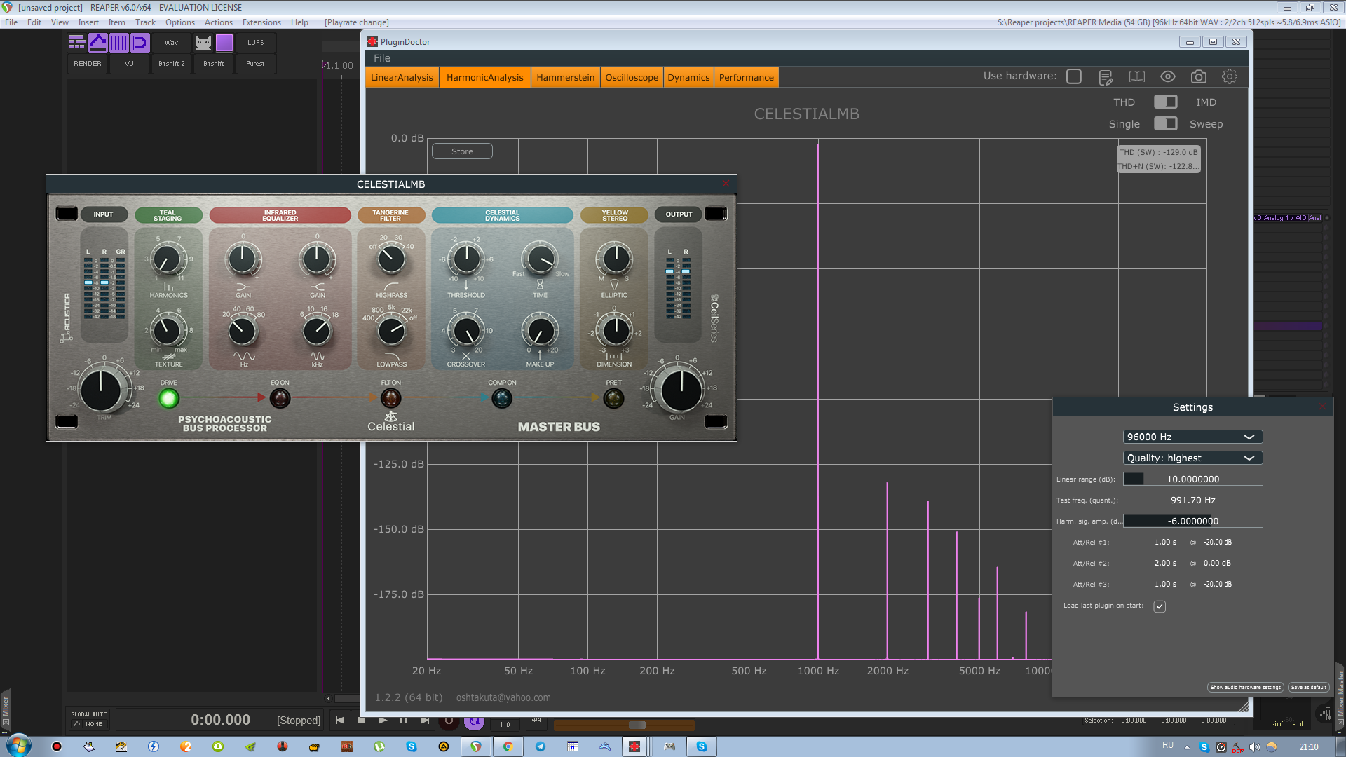
Task: Open the Dynamics tab
Action: (x=688, y=77)
